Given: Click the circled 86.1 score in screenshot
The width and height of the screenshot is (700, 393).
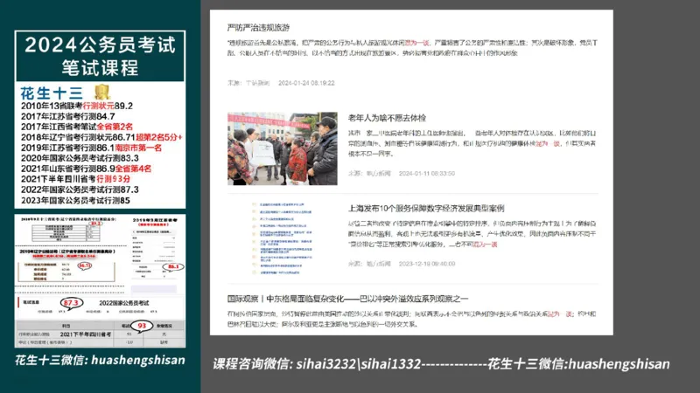Looking at the screenshot, I should [173, 266].
